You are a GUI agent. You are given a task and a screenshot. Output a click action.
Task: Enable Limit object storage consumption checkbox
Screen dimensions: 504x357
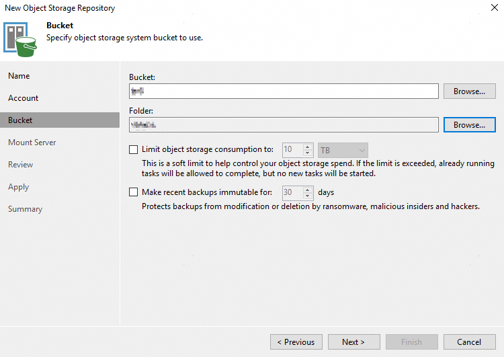pos(133,150)
